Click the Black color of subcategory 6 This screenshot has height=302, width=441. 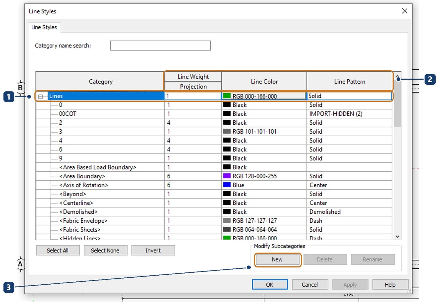tap(264, 149)
